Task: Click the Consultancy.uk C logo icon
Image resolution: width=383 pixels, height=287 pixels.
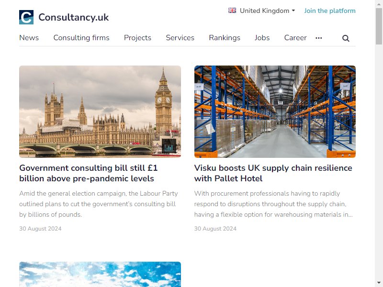Action: pos(26,17)
